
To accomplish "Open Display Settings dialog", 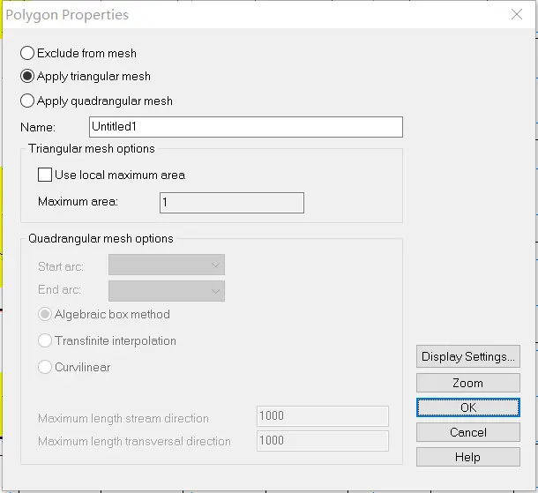I will [467, 356].
